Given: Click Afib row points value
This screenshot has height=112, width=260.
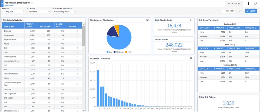Looking at the screenshot, I should [77, 70].
